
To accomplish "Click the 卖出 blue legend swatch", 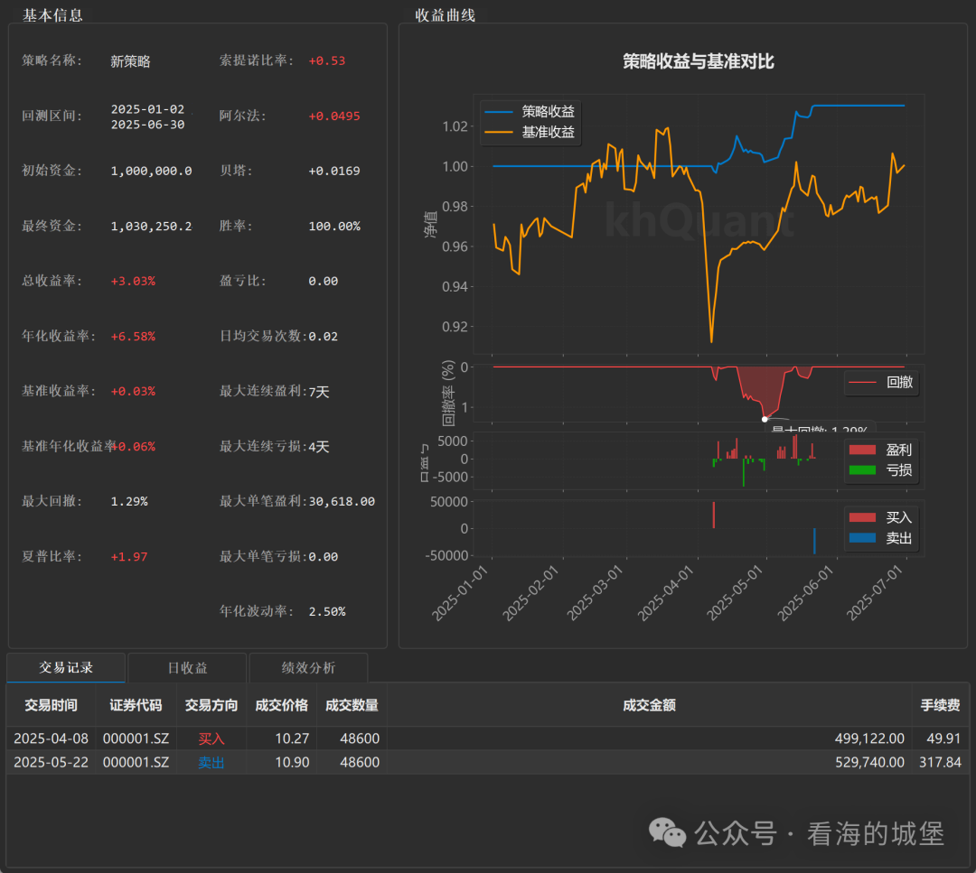I will [861, 536].
